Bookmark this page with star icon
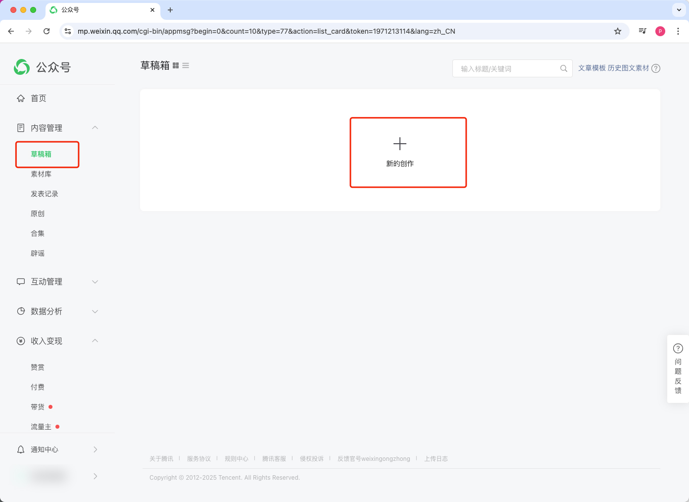689x502 pixels. click(618, 31)
